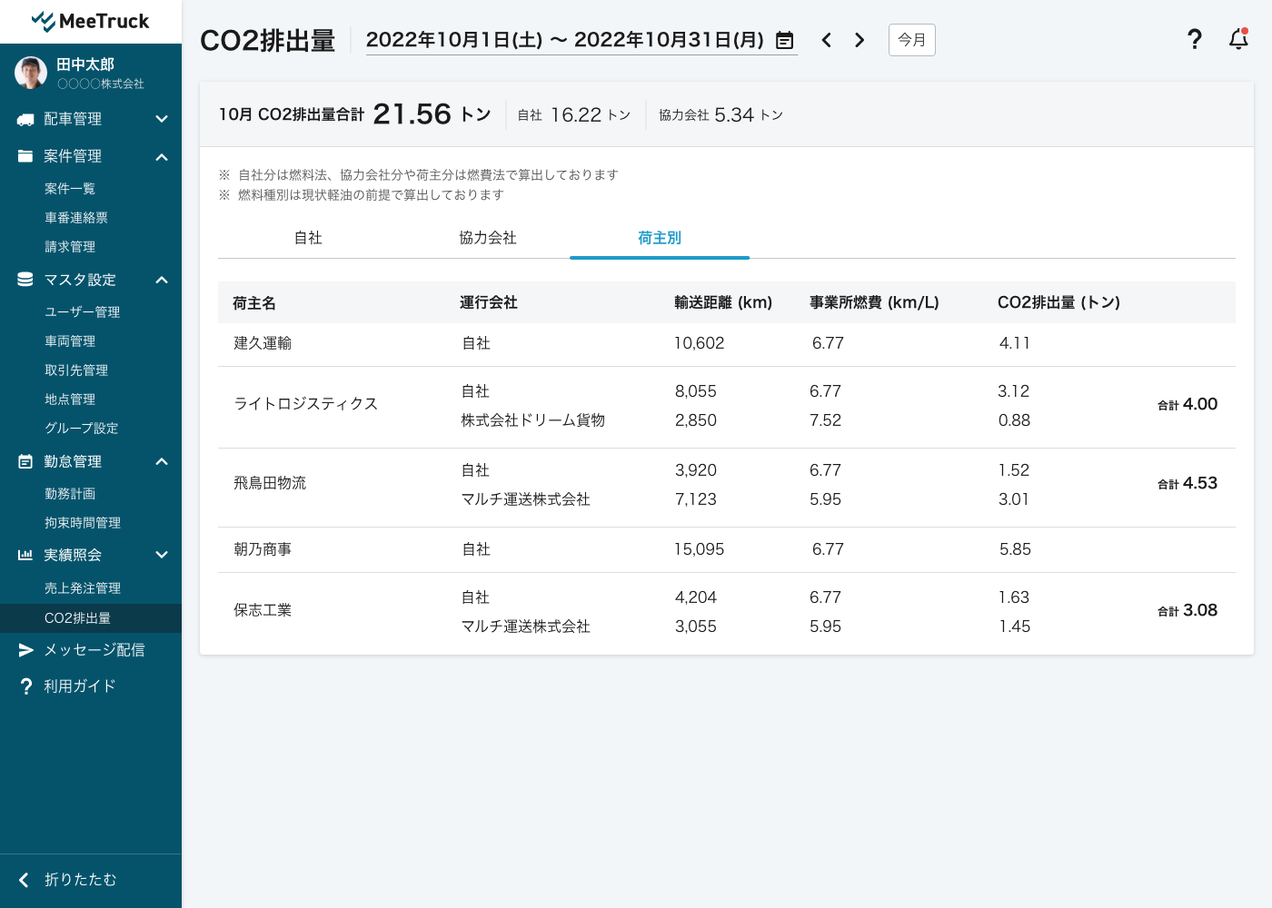1272x908 pixels.
Task: Switch to the 自社 tab
Action: point(308,238)
